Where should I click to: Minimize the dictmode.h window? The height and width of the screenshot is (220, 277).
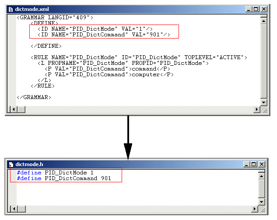point(246,164)
